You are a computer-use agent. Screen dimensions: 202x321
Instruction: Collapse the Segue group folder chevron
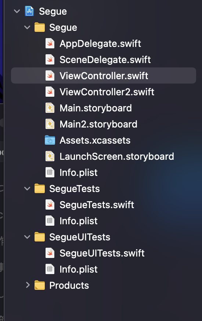coord(27,27)
